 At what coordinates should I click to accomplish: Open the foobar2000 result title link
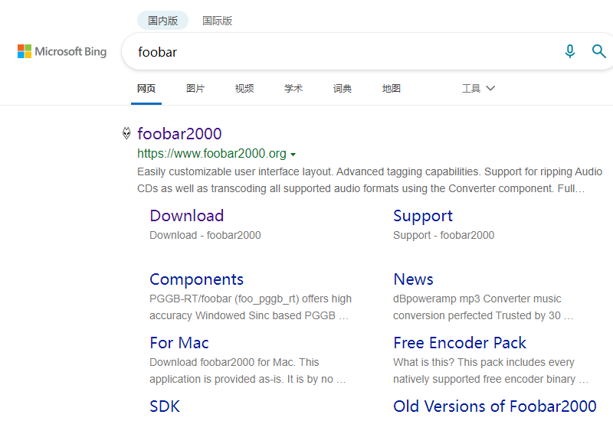click(x=179, y=134)
